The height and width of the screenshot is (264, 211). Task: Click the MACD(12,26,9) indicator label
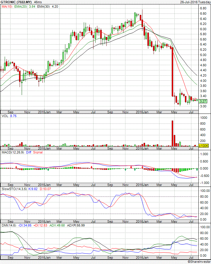13,152
